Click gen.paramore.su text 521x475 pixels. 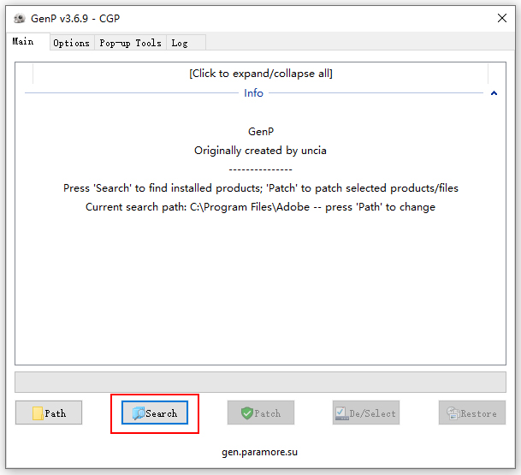259,452
